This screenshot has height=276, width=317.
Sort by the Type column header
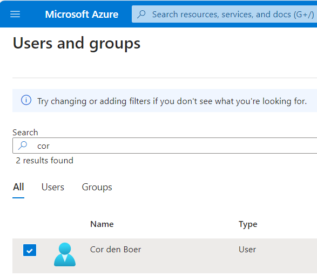(248, 224)
